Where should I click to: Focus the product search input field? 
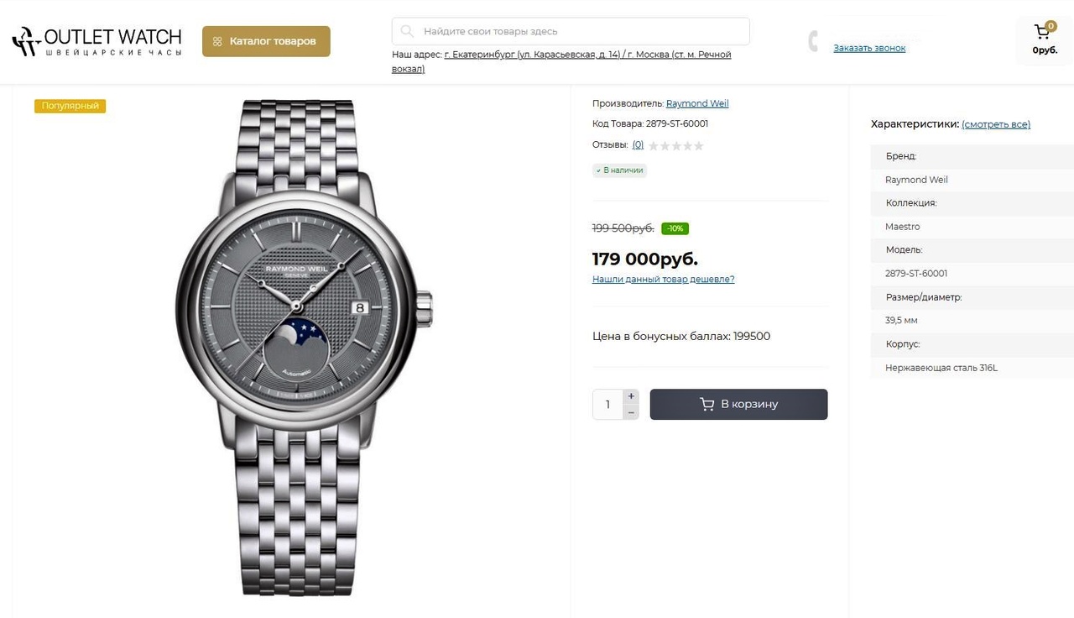click(x=579, y=32)
